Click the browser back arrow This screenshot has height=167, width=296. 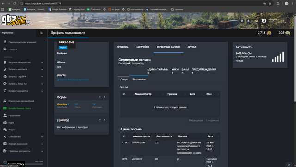click(x=3, y=3)
